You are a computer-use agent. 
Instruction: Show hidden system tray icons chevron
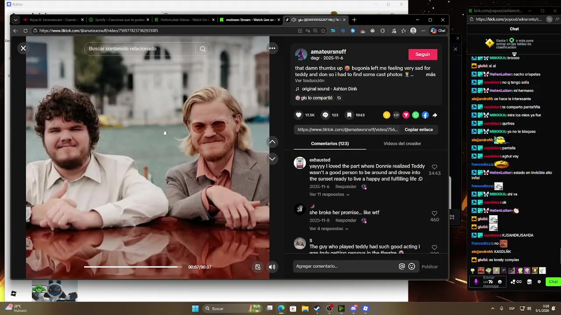[493, 308]
